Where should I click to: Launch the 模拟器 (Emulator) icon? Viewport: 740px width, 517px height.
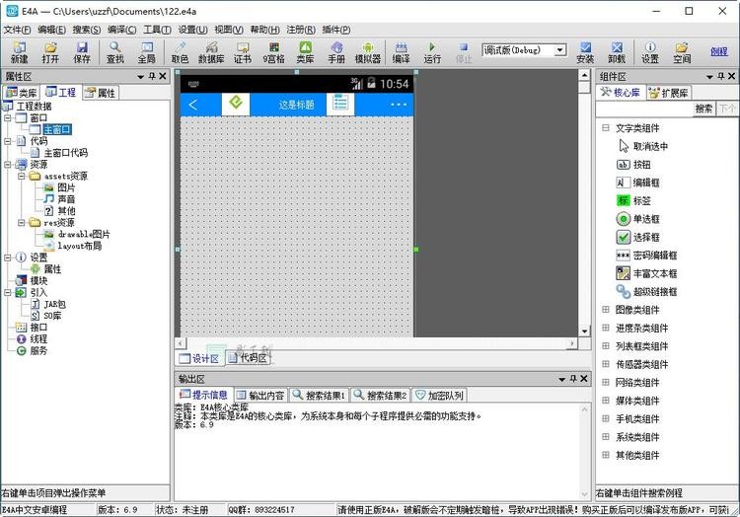[x=368, y=52]
